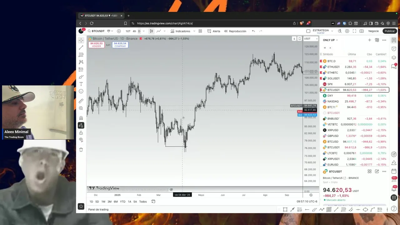Open the alerts alarm clock panel
400x225 pixels.
(394, 49)
